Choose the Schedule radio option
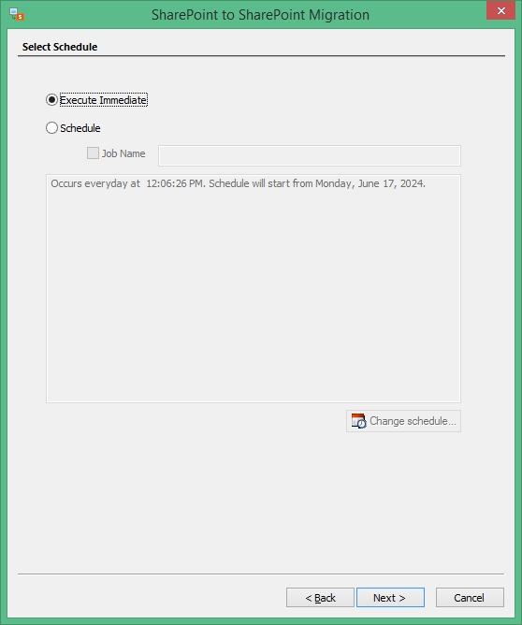Screen dimensions: 522x625 [51, 128]
